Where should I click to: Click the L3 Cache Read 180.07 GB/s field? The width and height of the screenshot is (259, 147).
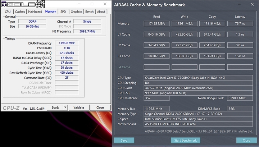click(x=156, y=56)
